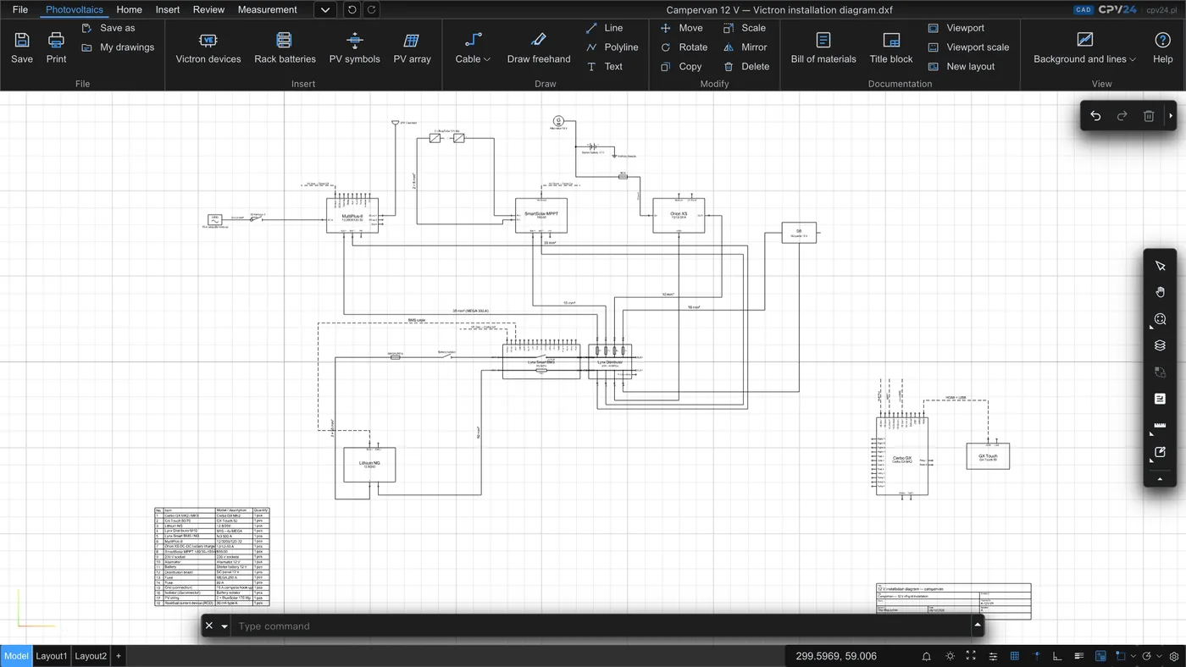This screenshot has height=667, width=1186.
Task: Insert a PV array
Action: coord(413,48)
